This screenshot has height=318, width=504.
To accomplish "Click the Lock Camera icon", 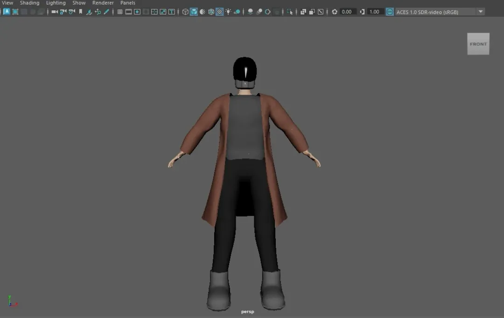I will pos(63,12).
